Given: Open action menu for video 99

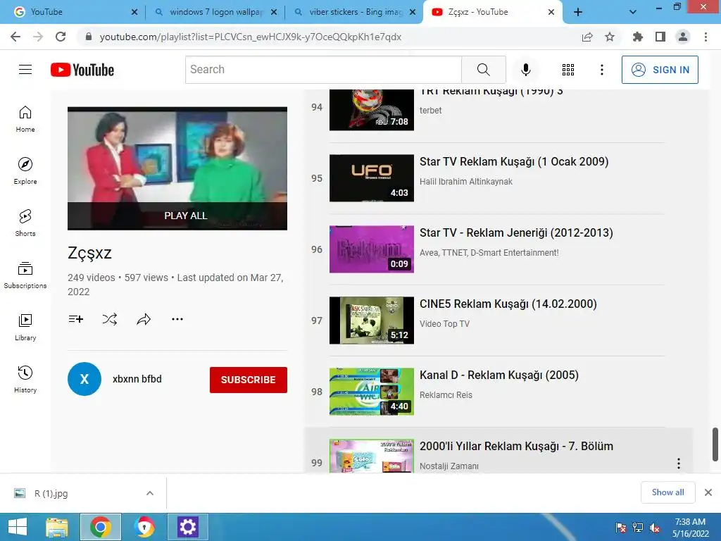Looking at the screenshot, I should 678,464.
